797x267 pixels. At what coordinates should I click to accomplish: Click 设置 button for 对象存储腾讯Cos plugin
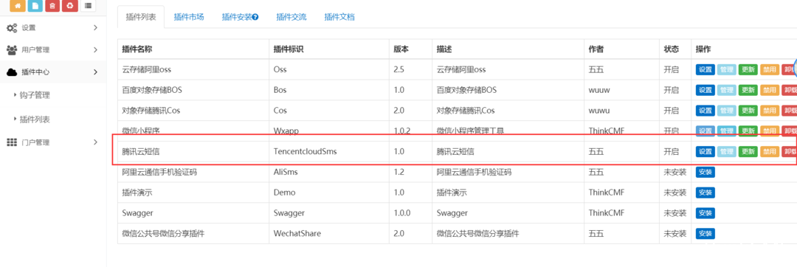click(x=705, y=110)
